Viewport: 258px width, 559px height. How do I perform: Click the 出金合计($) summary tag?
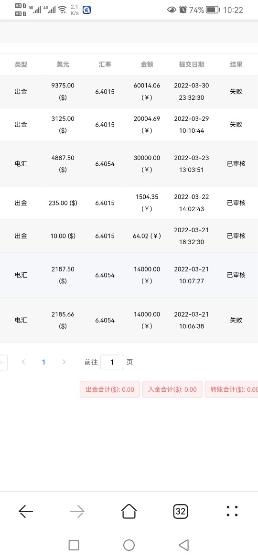click(x=110, y=389)
